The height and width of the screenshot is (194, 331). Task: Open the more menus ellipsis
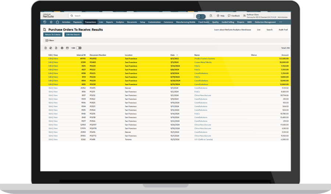[x=281, y=22]
